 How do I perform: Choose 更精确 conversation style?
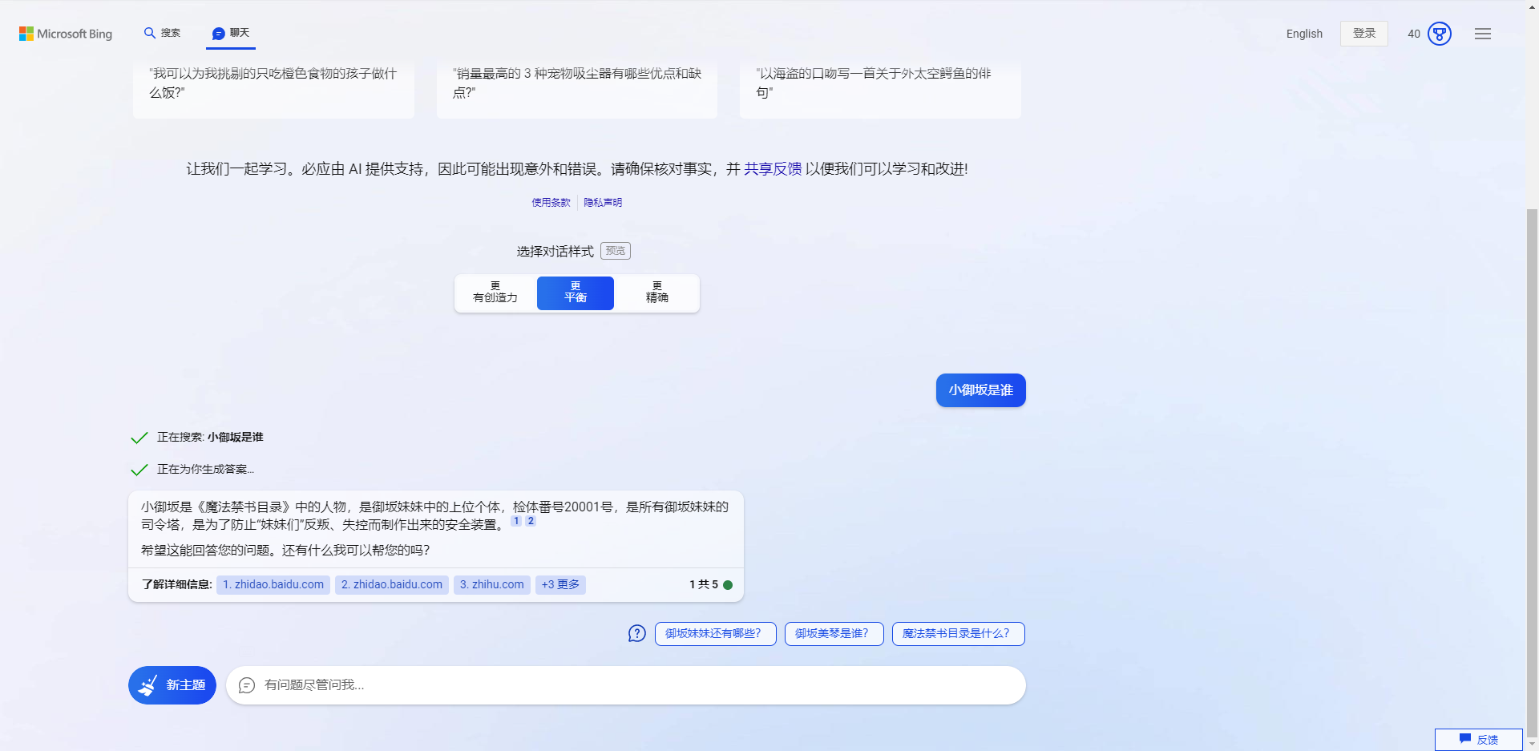tap(657, 293)
